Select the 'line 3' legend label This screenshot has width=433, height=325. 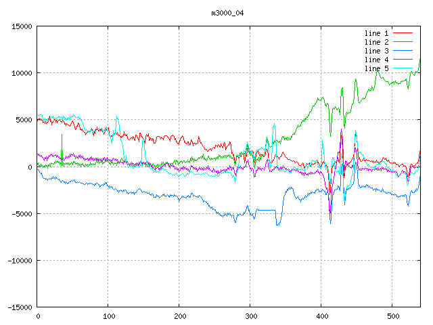coord(376,51)
